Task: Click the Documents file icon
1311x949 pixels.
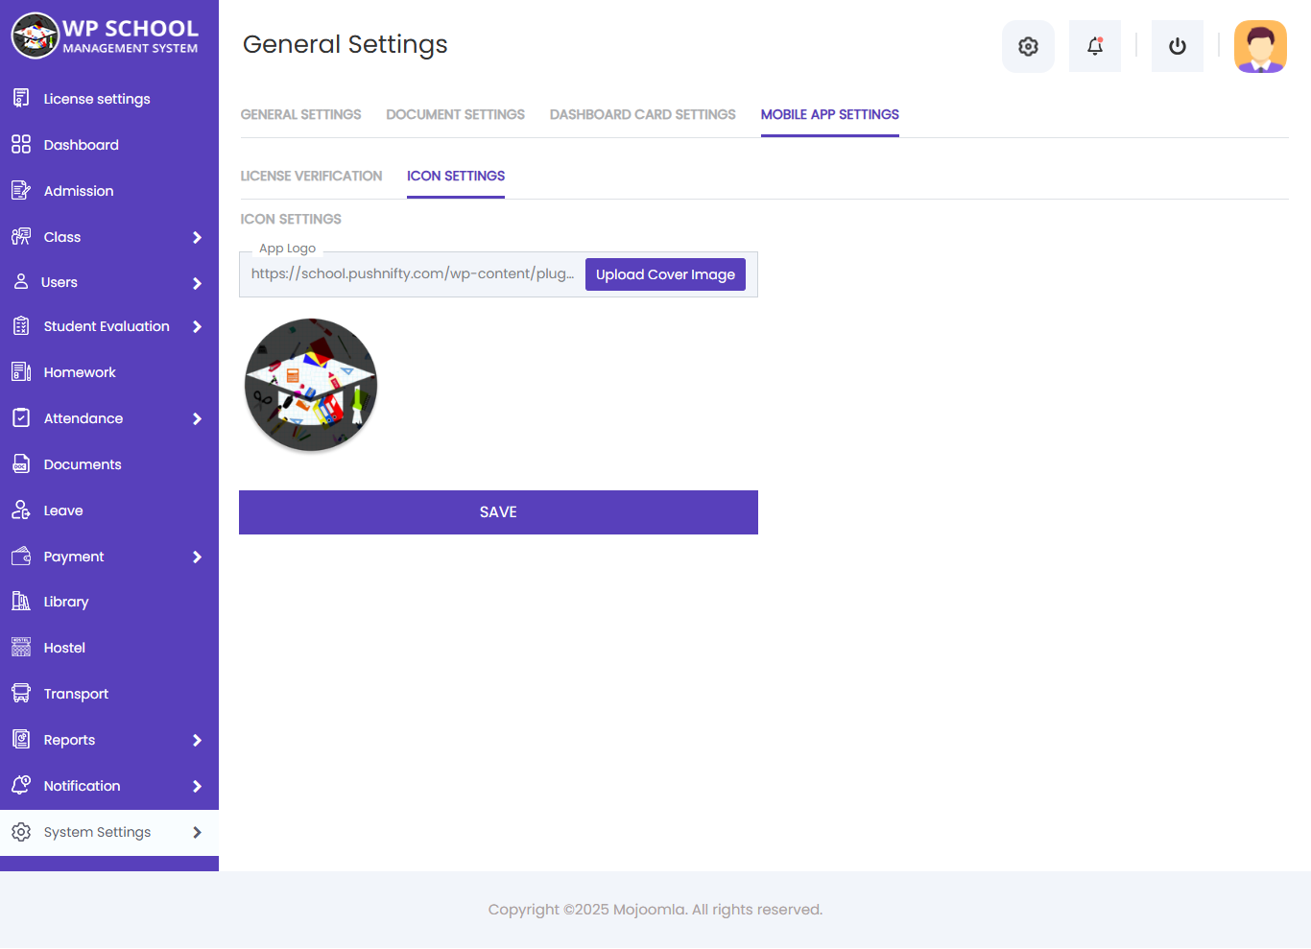Action: 21,463
